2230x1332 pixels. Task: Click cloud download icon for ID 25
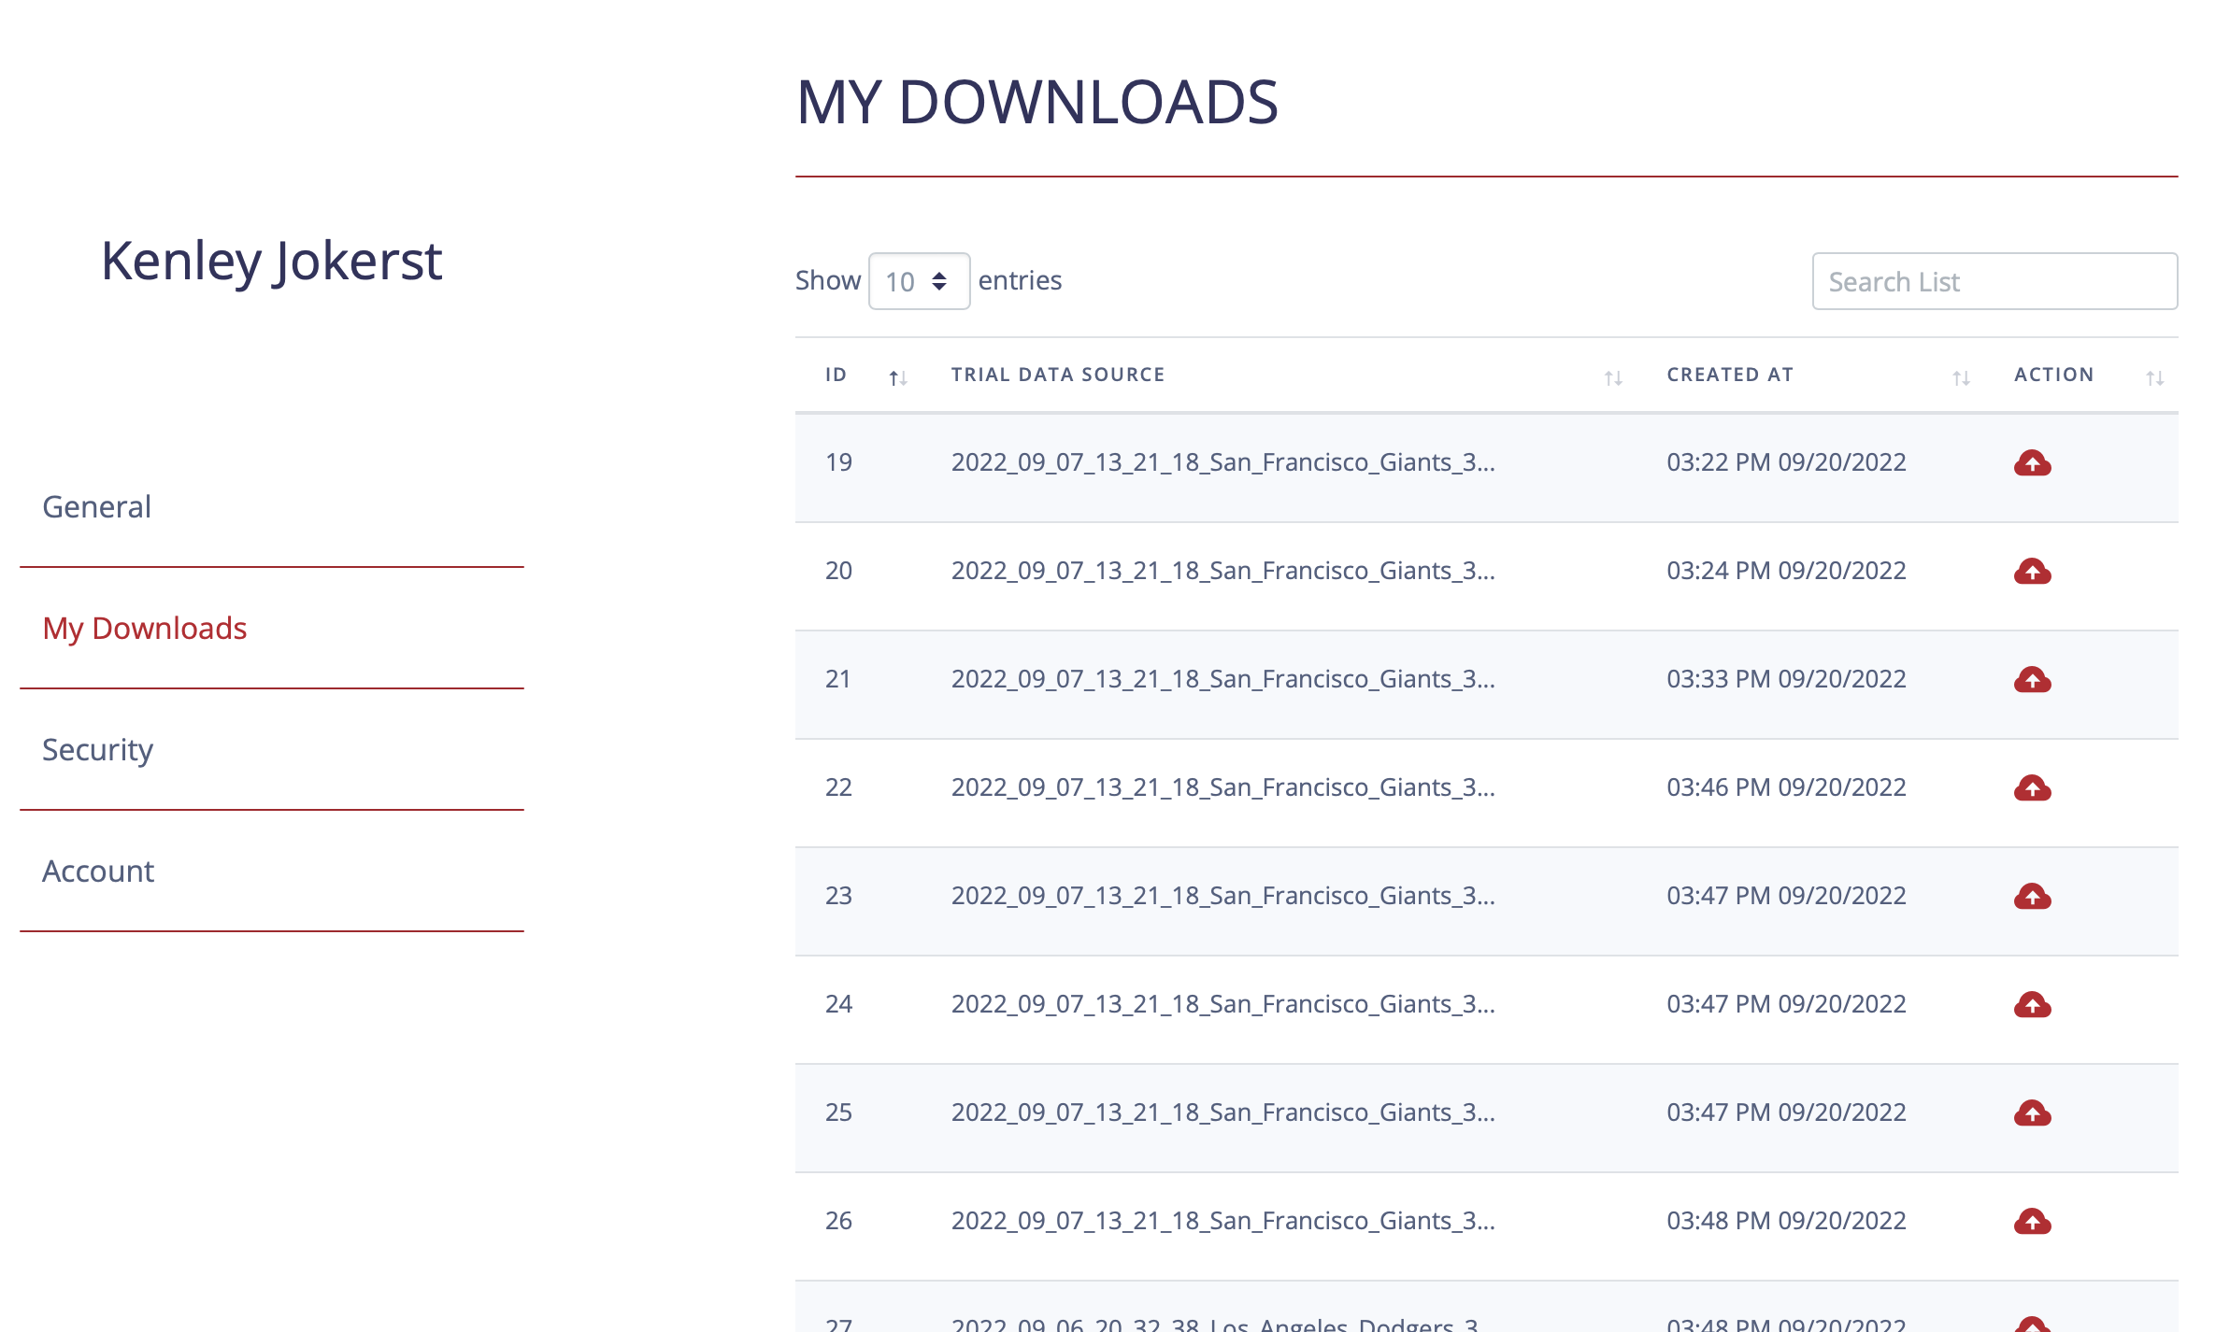click(2032, 1113)
